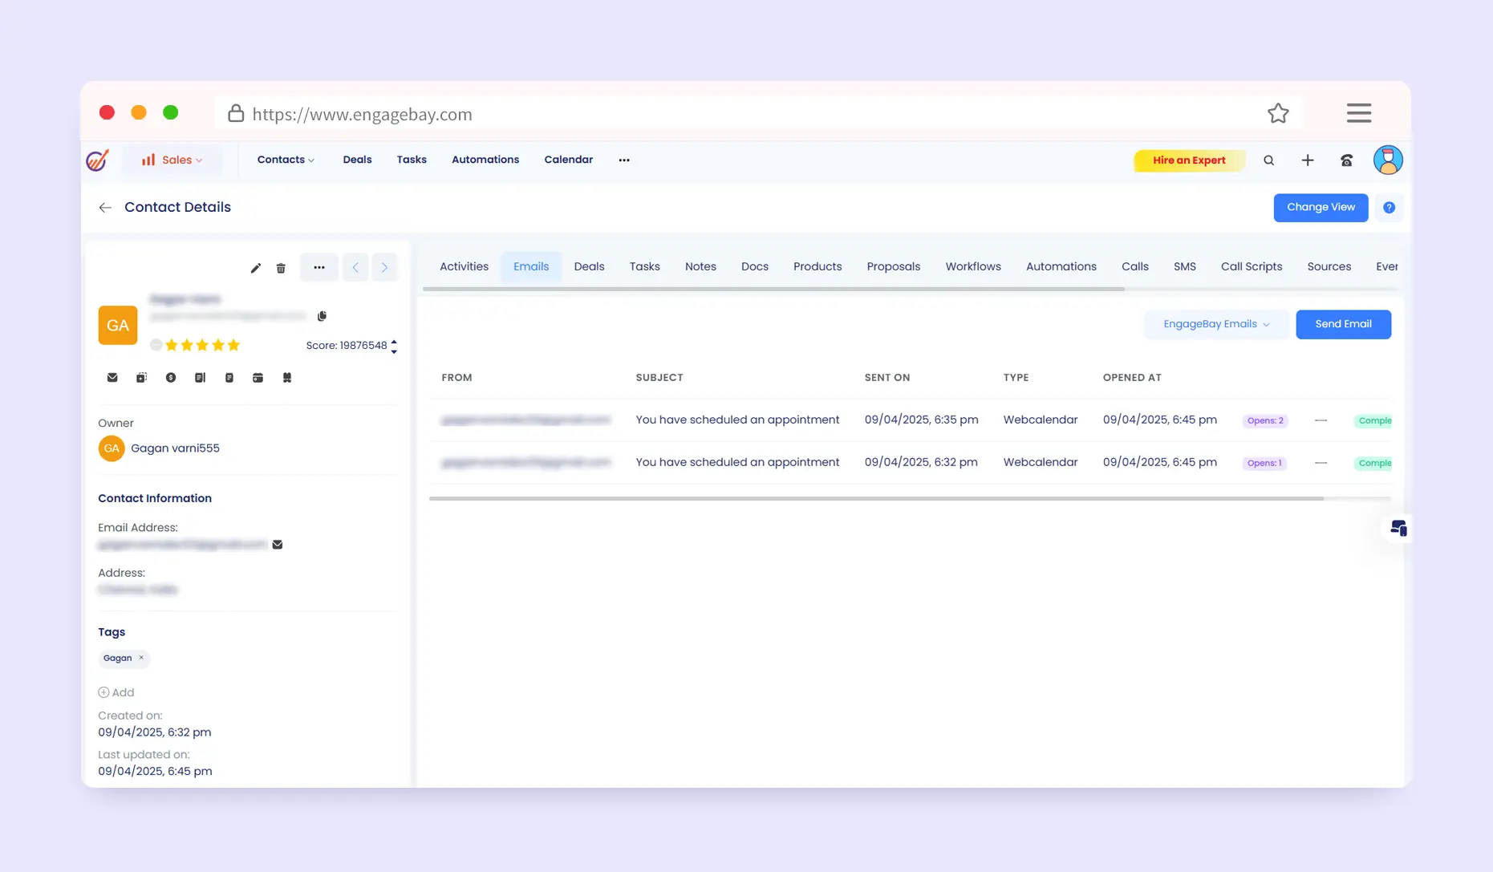Image resolution: width=1493 pixels, height=872 pixels.
Task: Expand the EngageBay Emails dropdown
Action: (x=1215, y=324)
